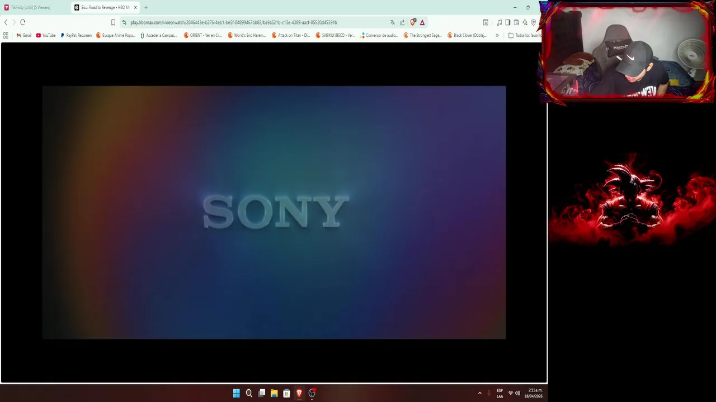Toggle the browser sidebar panel icon
Viewport: 716px width, 402px height.
507,22
